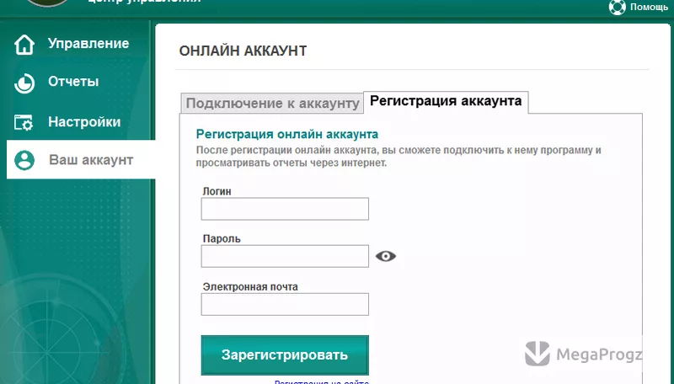Focus the Пароль input field

(x=285, y=256)
